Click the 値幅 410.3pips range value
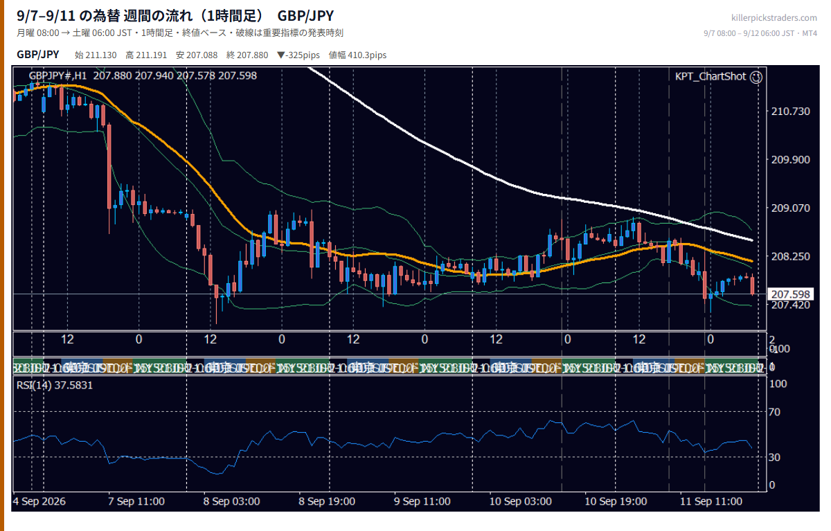The height and width of the screenshot is (531, 831). tap(357, 55)
